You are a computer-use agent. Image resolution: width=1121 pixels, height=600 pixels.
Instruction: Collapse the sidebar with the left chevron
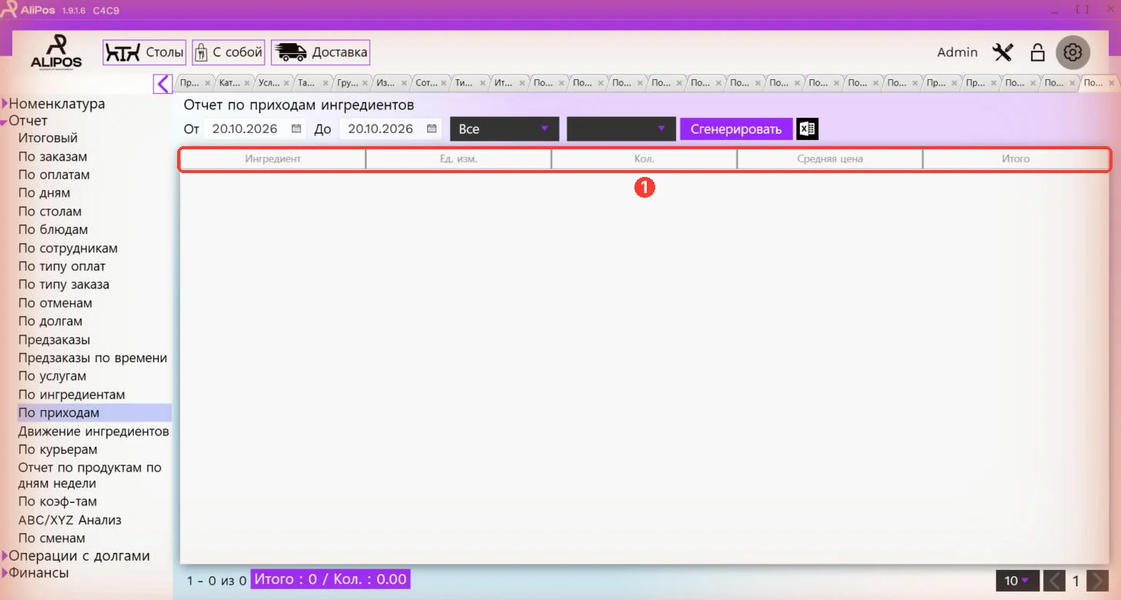click(162, 83)
